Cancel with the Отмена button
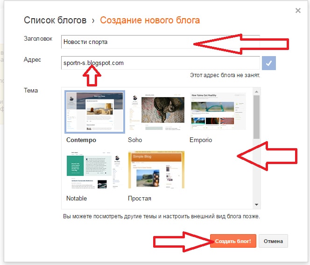This screenshot has width=310, height=265. (x=273, y=241)
